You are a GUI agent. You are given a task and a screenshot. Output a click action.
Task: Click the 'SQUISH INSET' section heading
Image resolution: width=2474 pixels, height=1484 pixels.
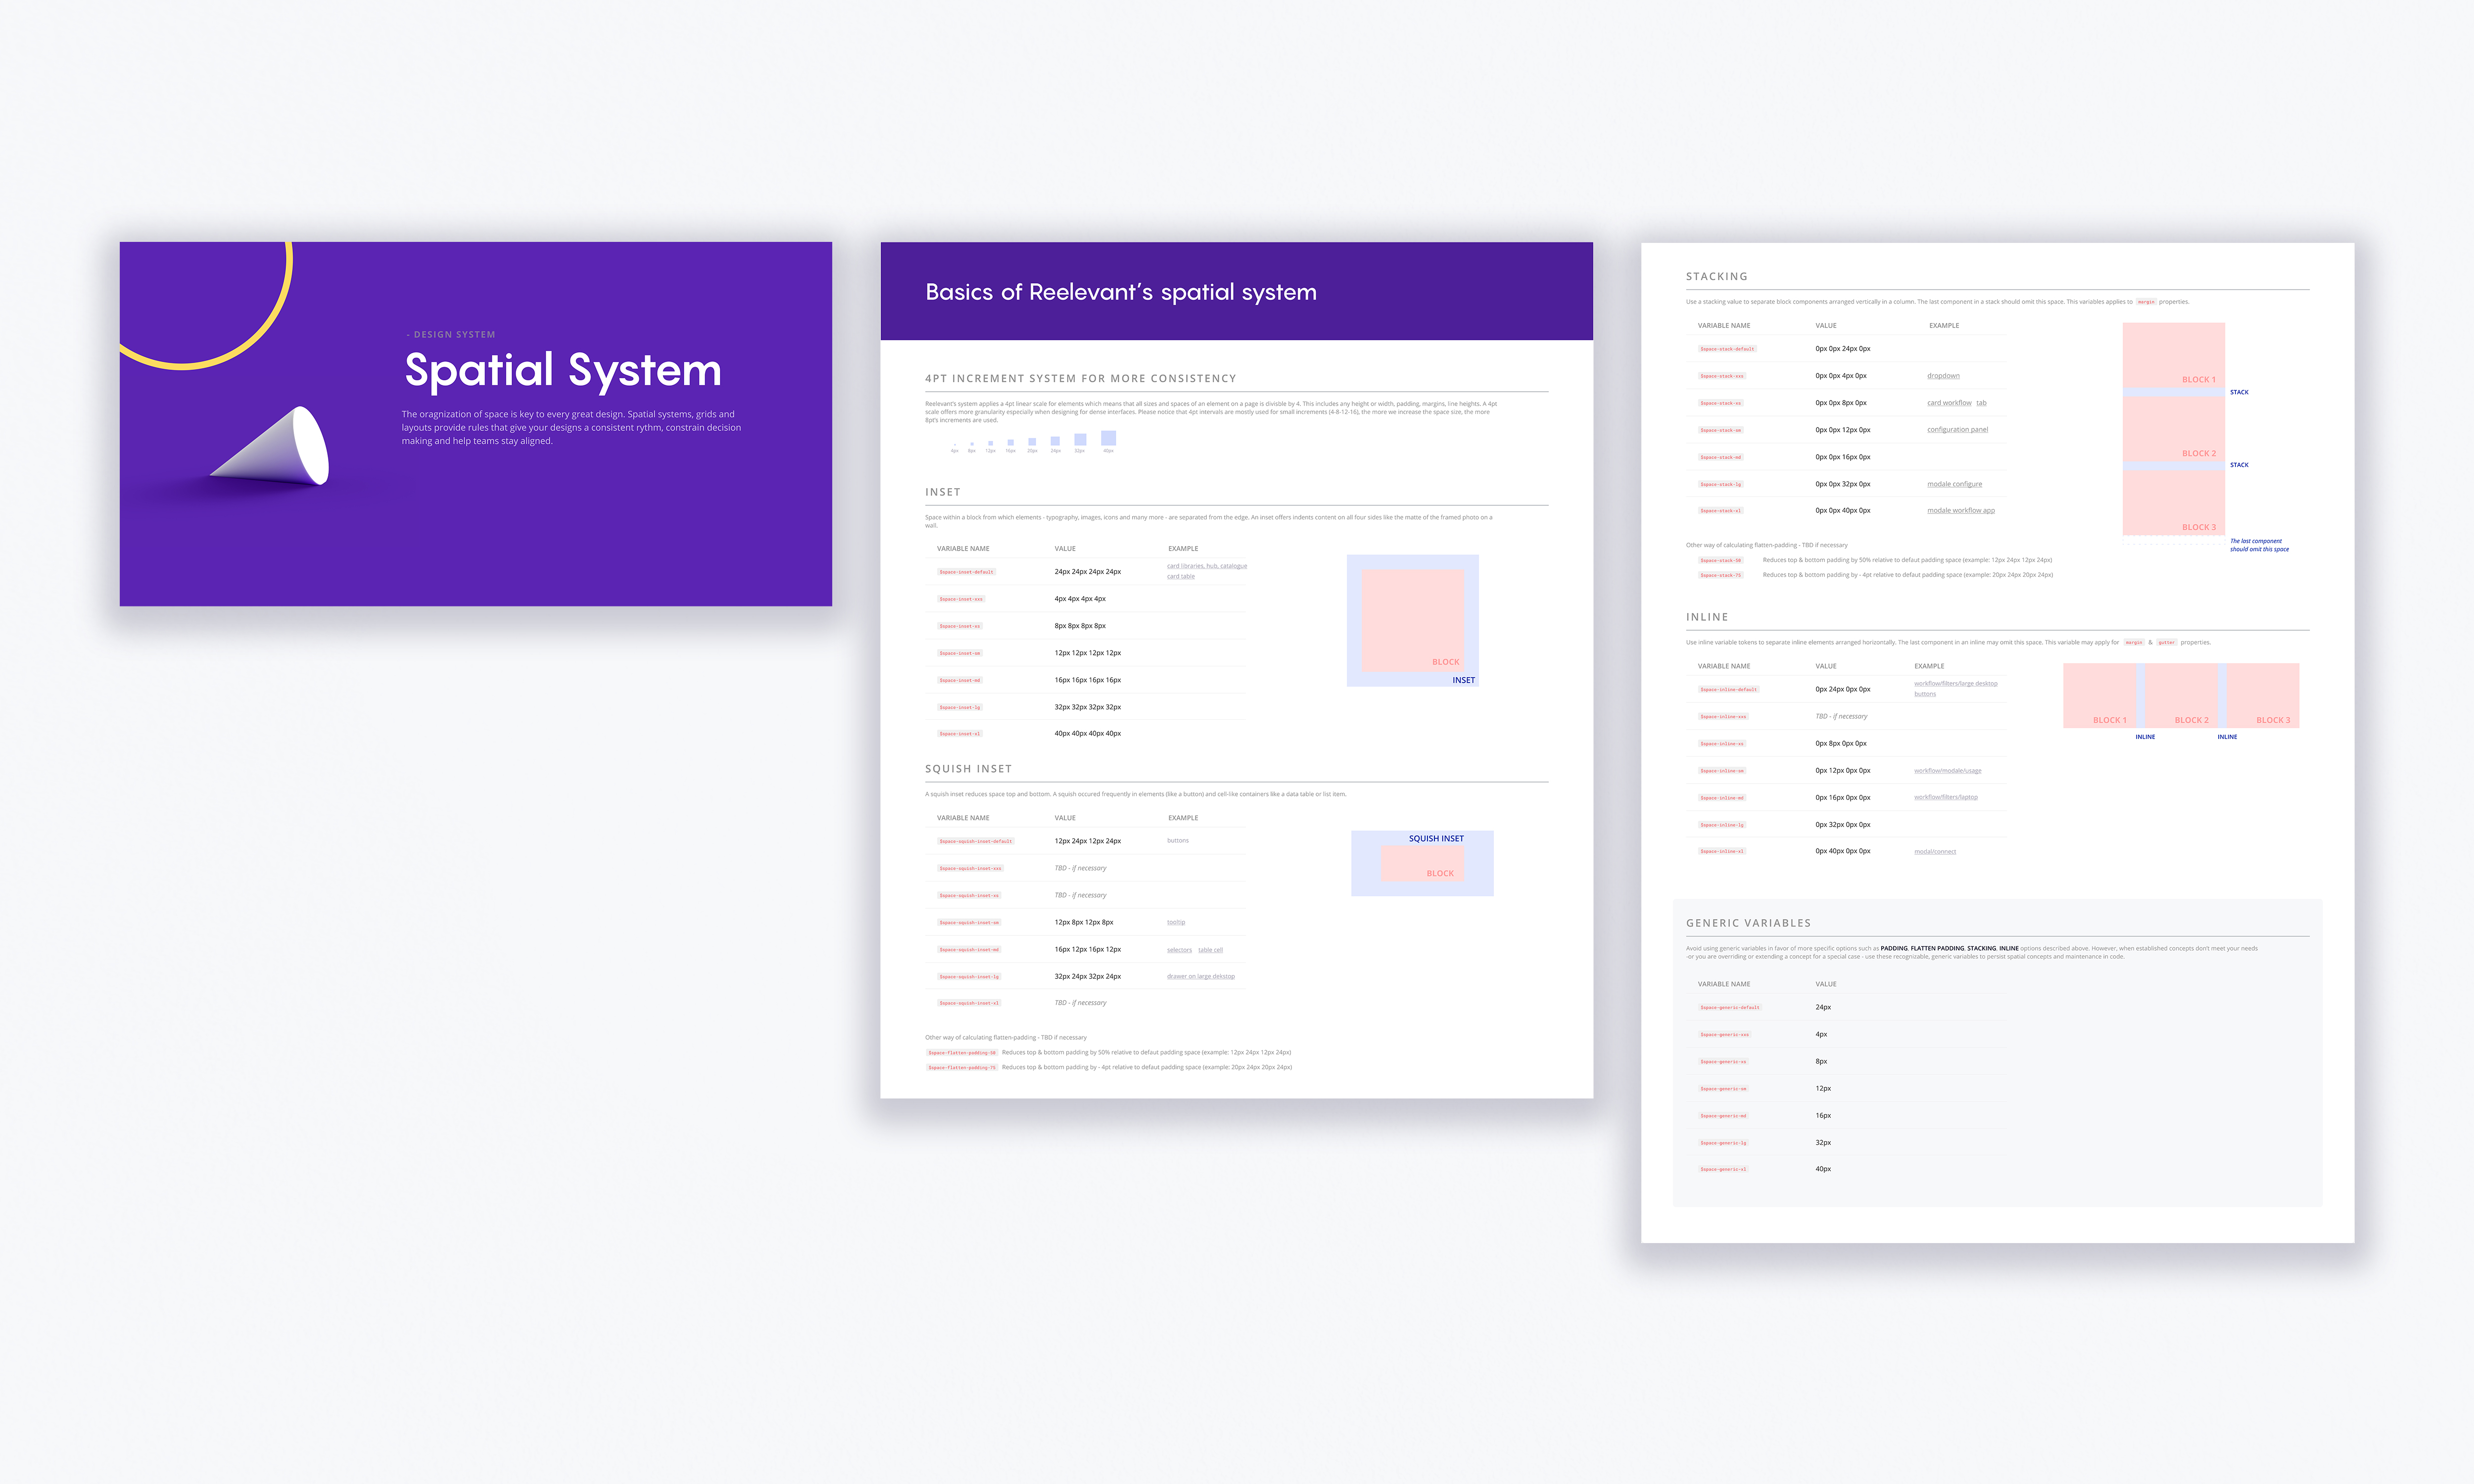pos(968,769)
